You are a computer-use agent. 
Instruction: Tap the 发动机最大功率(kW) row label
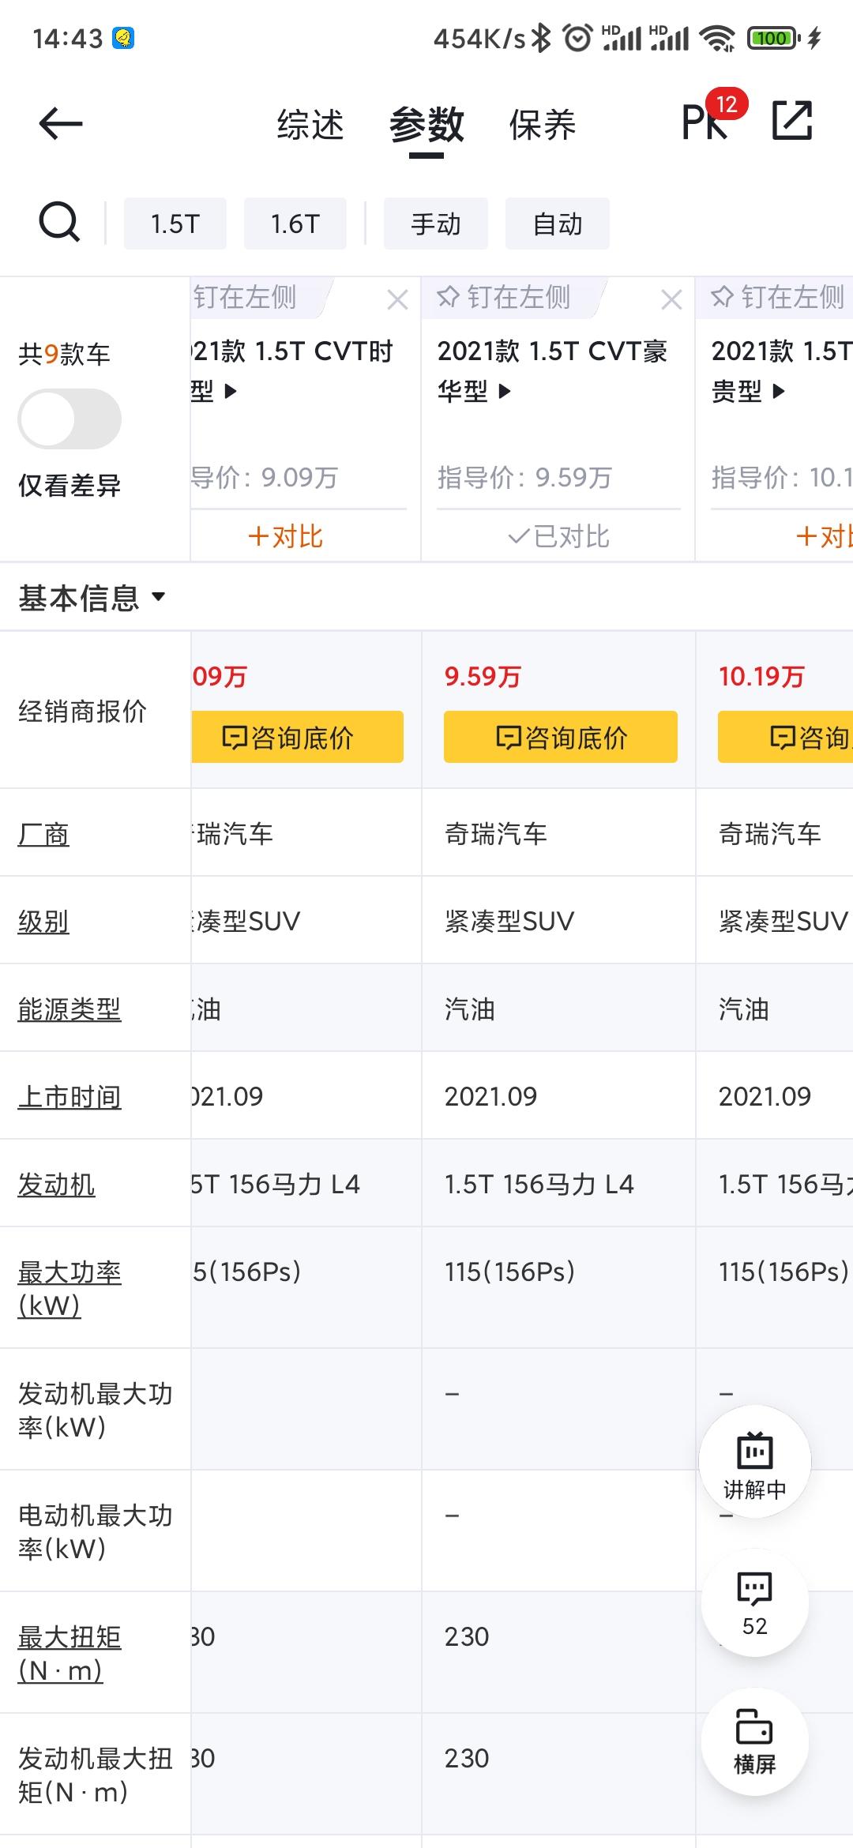[x=95, y=1410]
